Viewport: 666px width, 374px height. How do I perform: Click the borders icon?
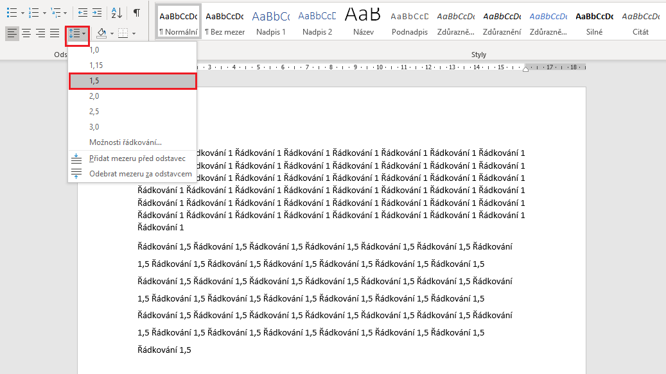(123, 33)
